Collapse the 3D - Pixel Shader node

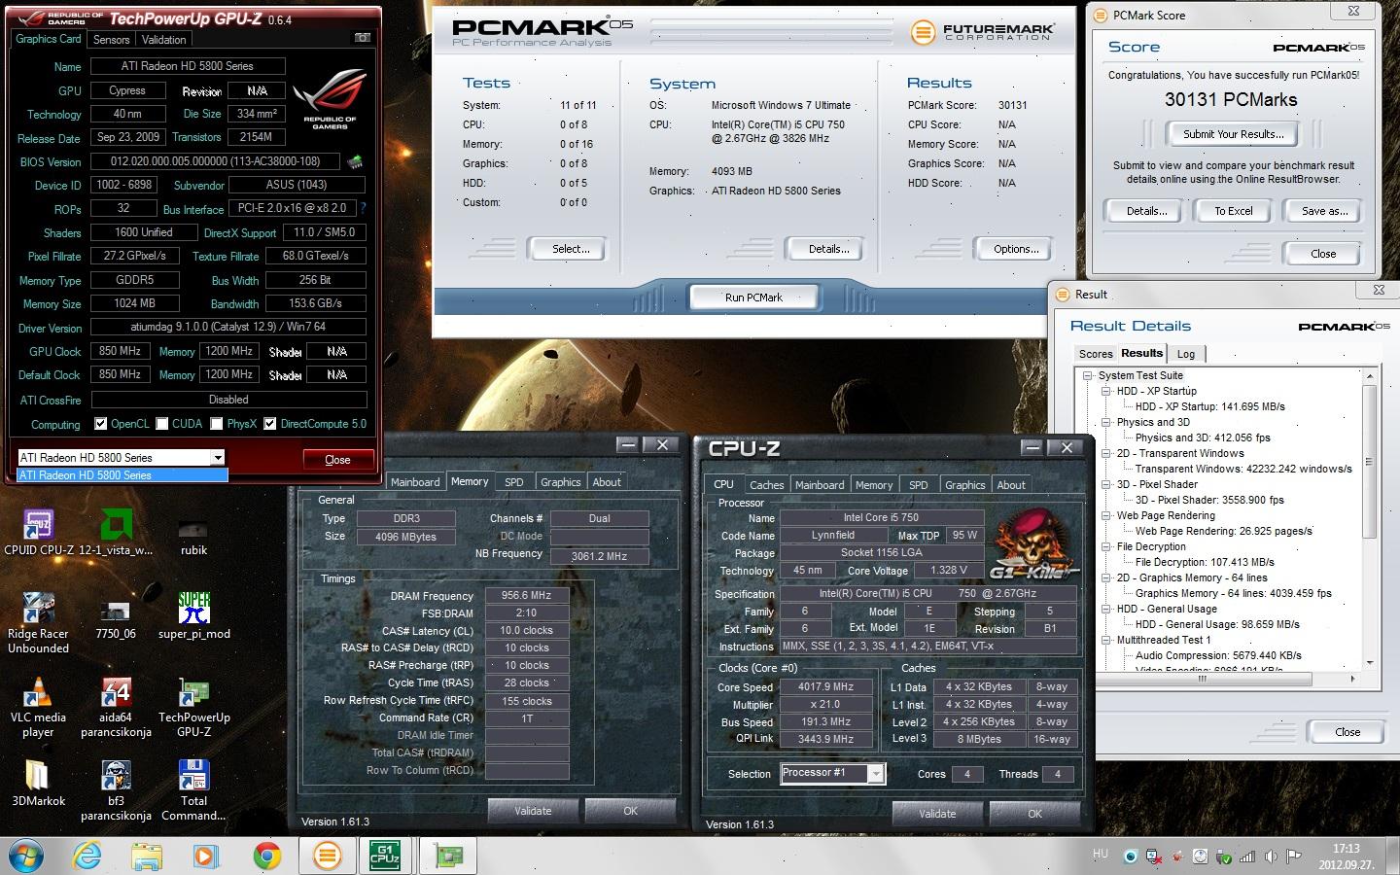(x=1105, y=484)
